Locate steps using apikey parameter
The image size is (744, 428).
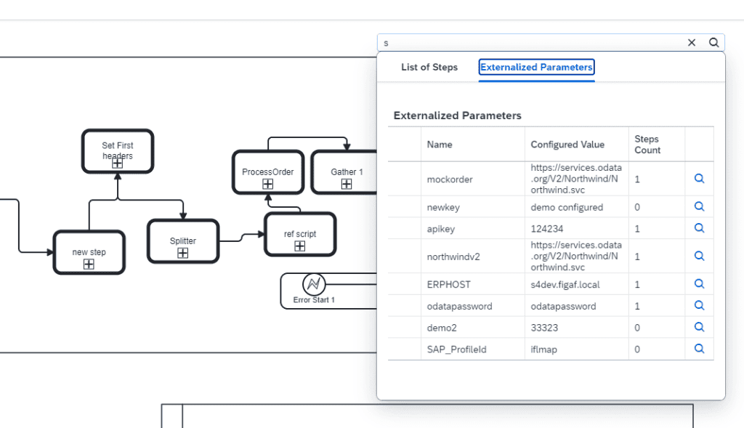699,228
